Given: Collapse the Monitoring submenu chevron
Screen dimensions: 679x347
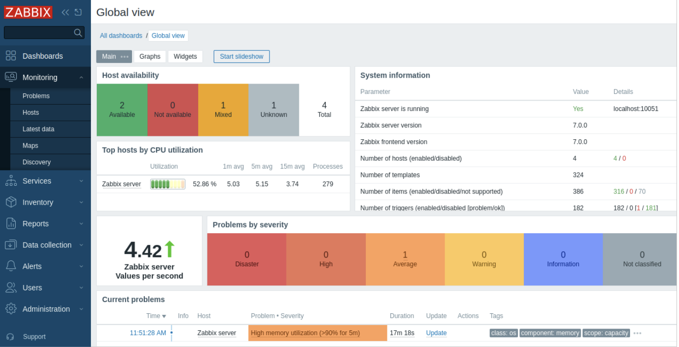Looking at the screenshot, I should [x=82, y=77].
